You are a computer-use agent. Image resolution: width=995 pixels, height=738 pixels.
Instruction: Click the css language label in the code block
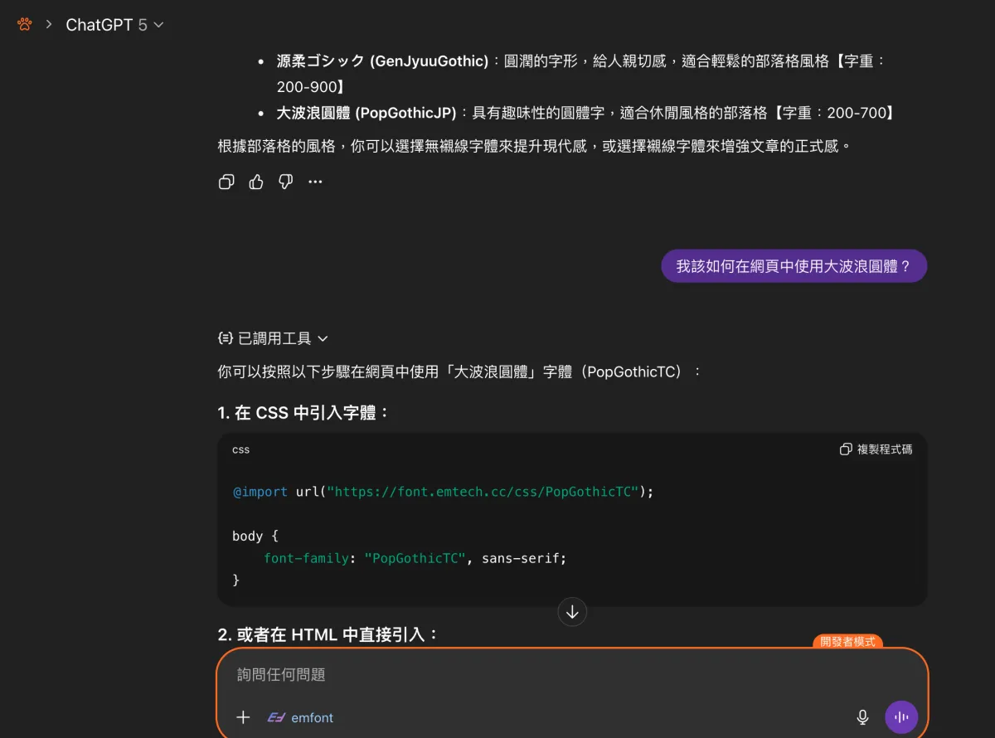[240, 449]
